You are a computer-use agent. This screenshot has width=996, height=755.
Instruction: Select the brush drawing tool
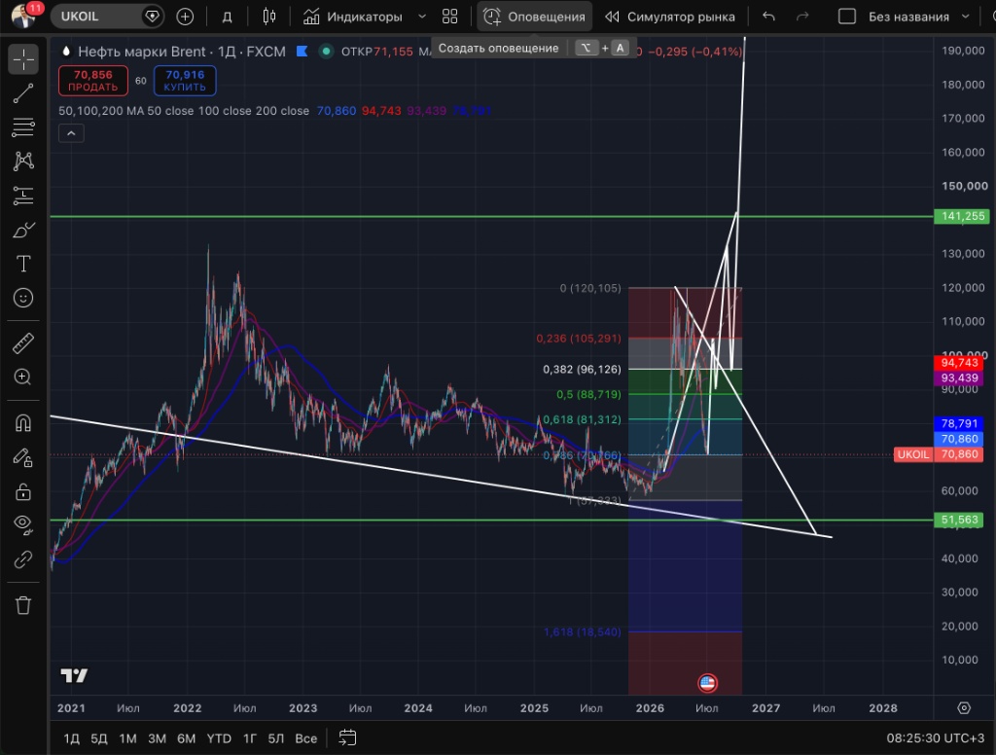coord(23,230)
